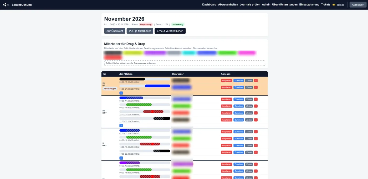Viewport: 368px width, 179px height.
Task: Remove the 15:00–21:00 shift on 01.11 via minus
Action: (256, 87)
